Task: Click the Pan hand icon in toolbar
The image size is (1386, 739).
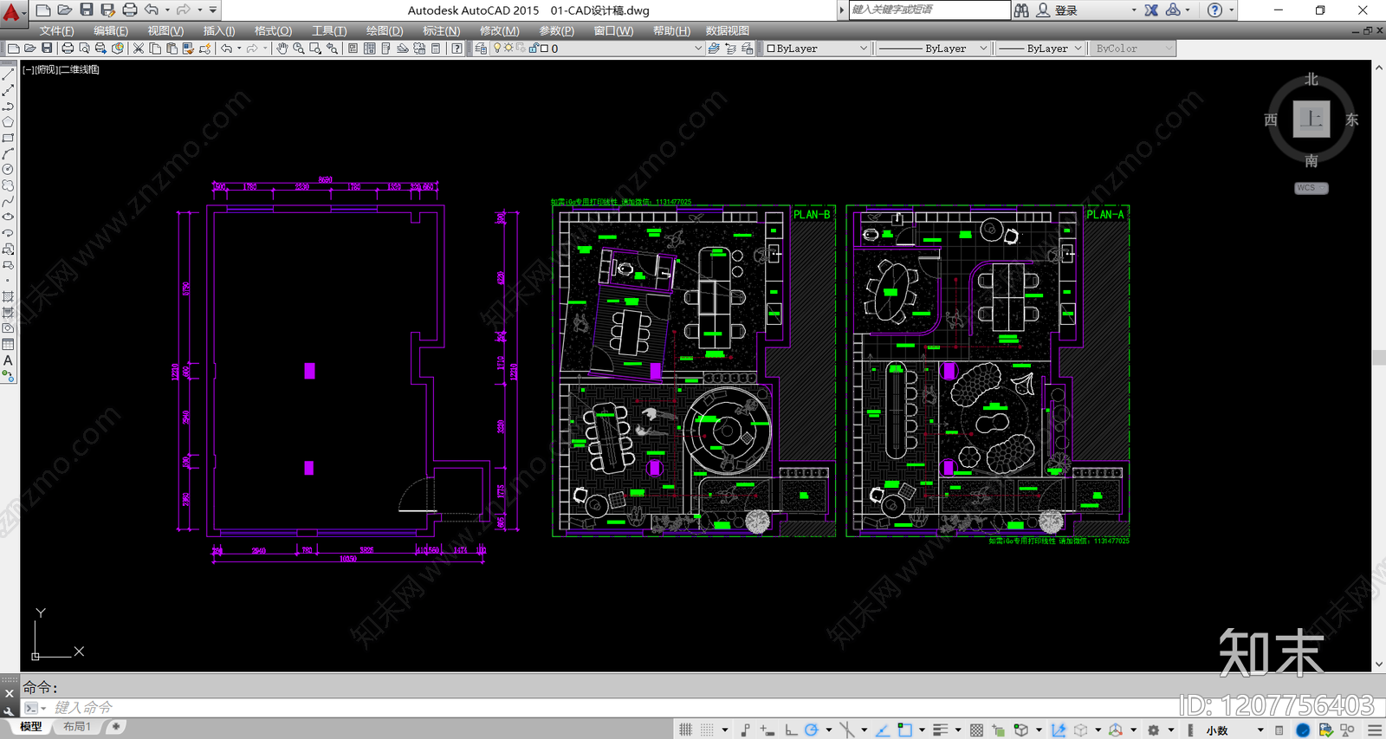Action: tap(282, 49)
